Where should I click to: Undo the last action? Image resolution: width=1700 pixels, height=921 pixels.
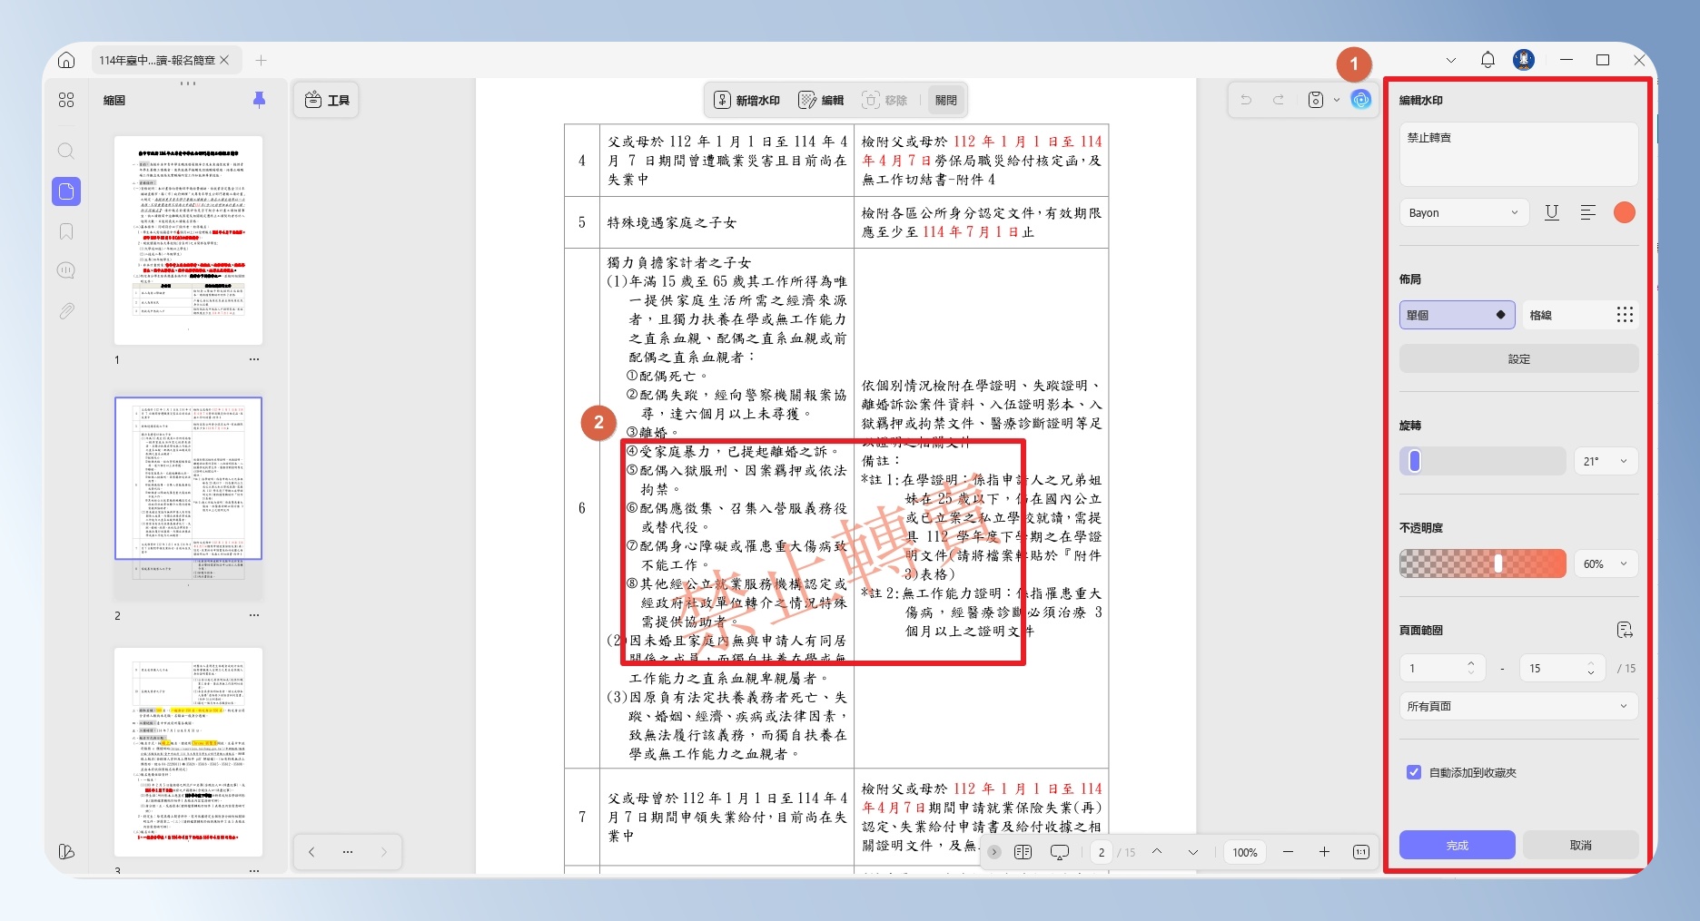click(x=1246, y=100)
